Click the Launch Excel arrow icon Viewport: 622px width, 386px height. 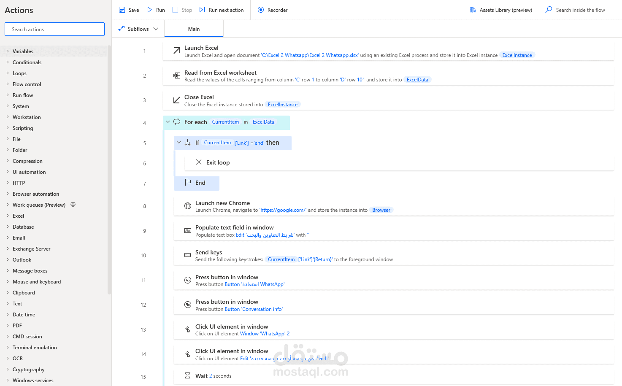[x=177, y=51]
